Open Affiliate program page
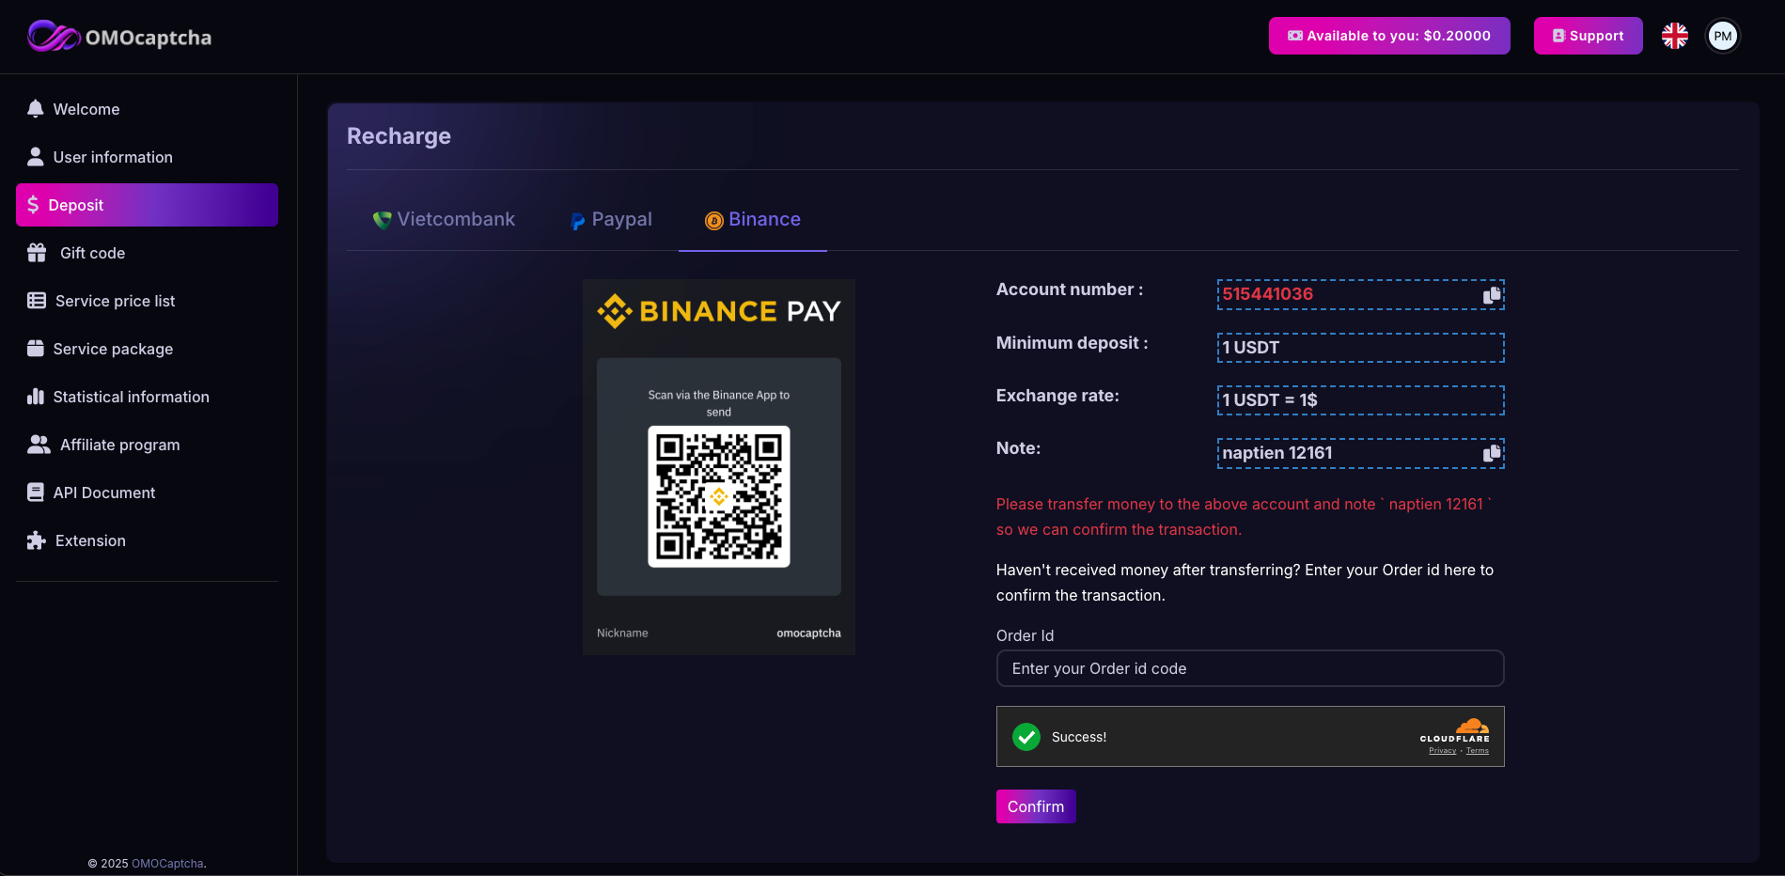The height and width of the screenshot is (876, 1785). click(x=147, y=445)
